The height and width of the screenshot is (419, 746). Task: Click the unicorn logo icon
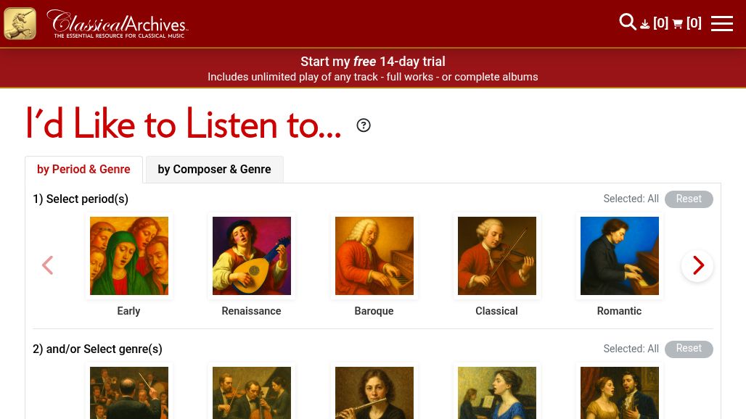(20, 24)
